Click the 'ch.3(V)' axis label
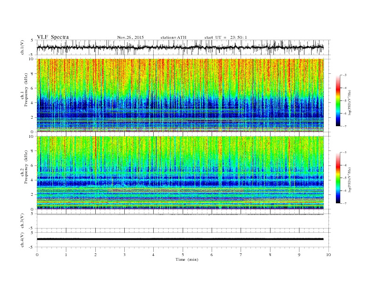The image size is (370, 286). (22, 221)
